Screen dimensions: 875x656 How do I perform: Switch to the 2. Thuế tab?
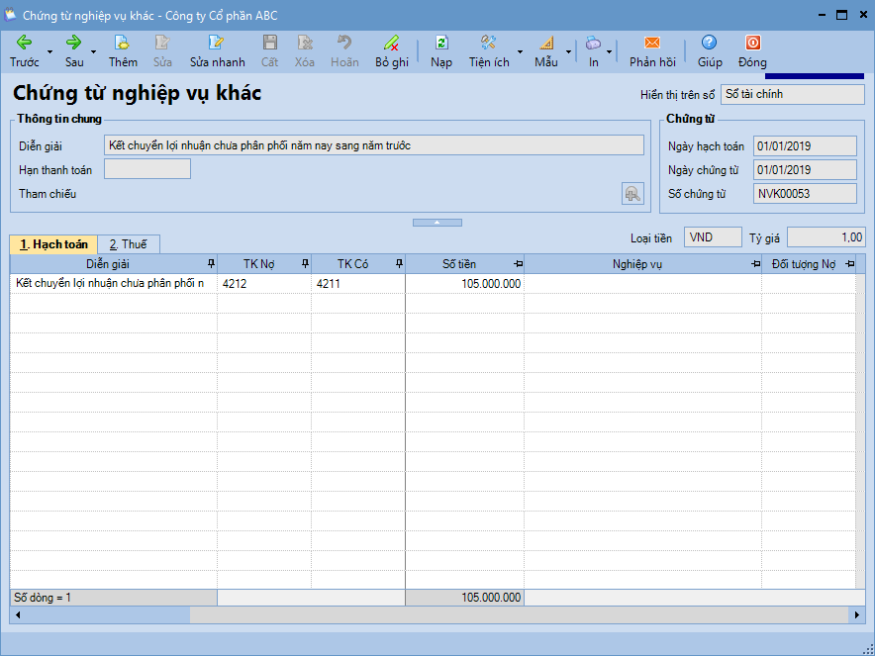point(128,244)
